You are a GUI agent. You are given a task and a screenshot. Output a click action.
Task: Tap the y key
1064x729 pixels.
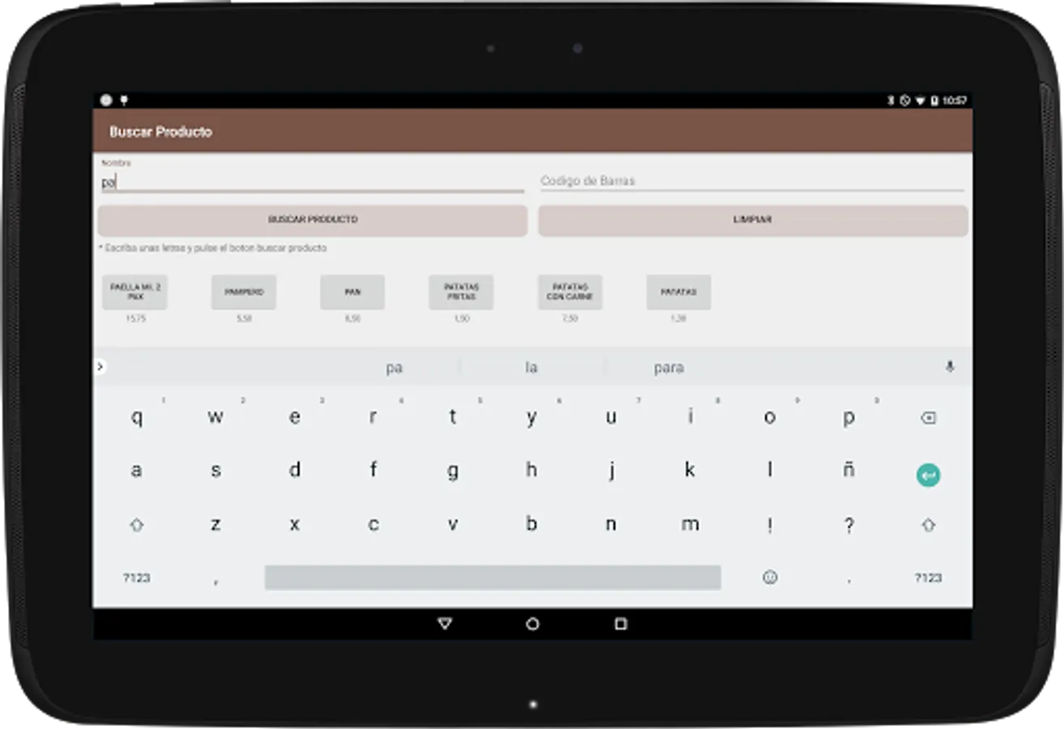pyautogui.click(x=532, y=418)
